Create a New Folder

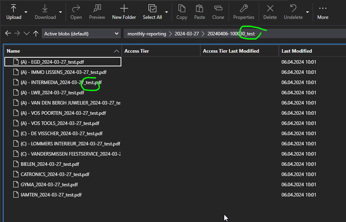[124, 12]
